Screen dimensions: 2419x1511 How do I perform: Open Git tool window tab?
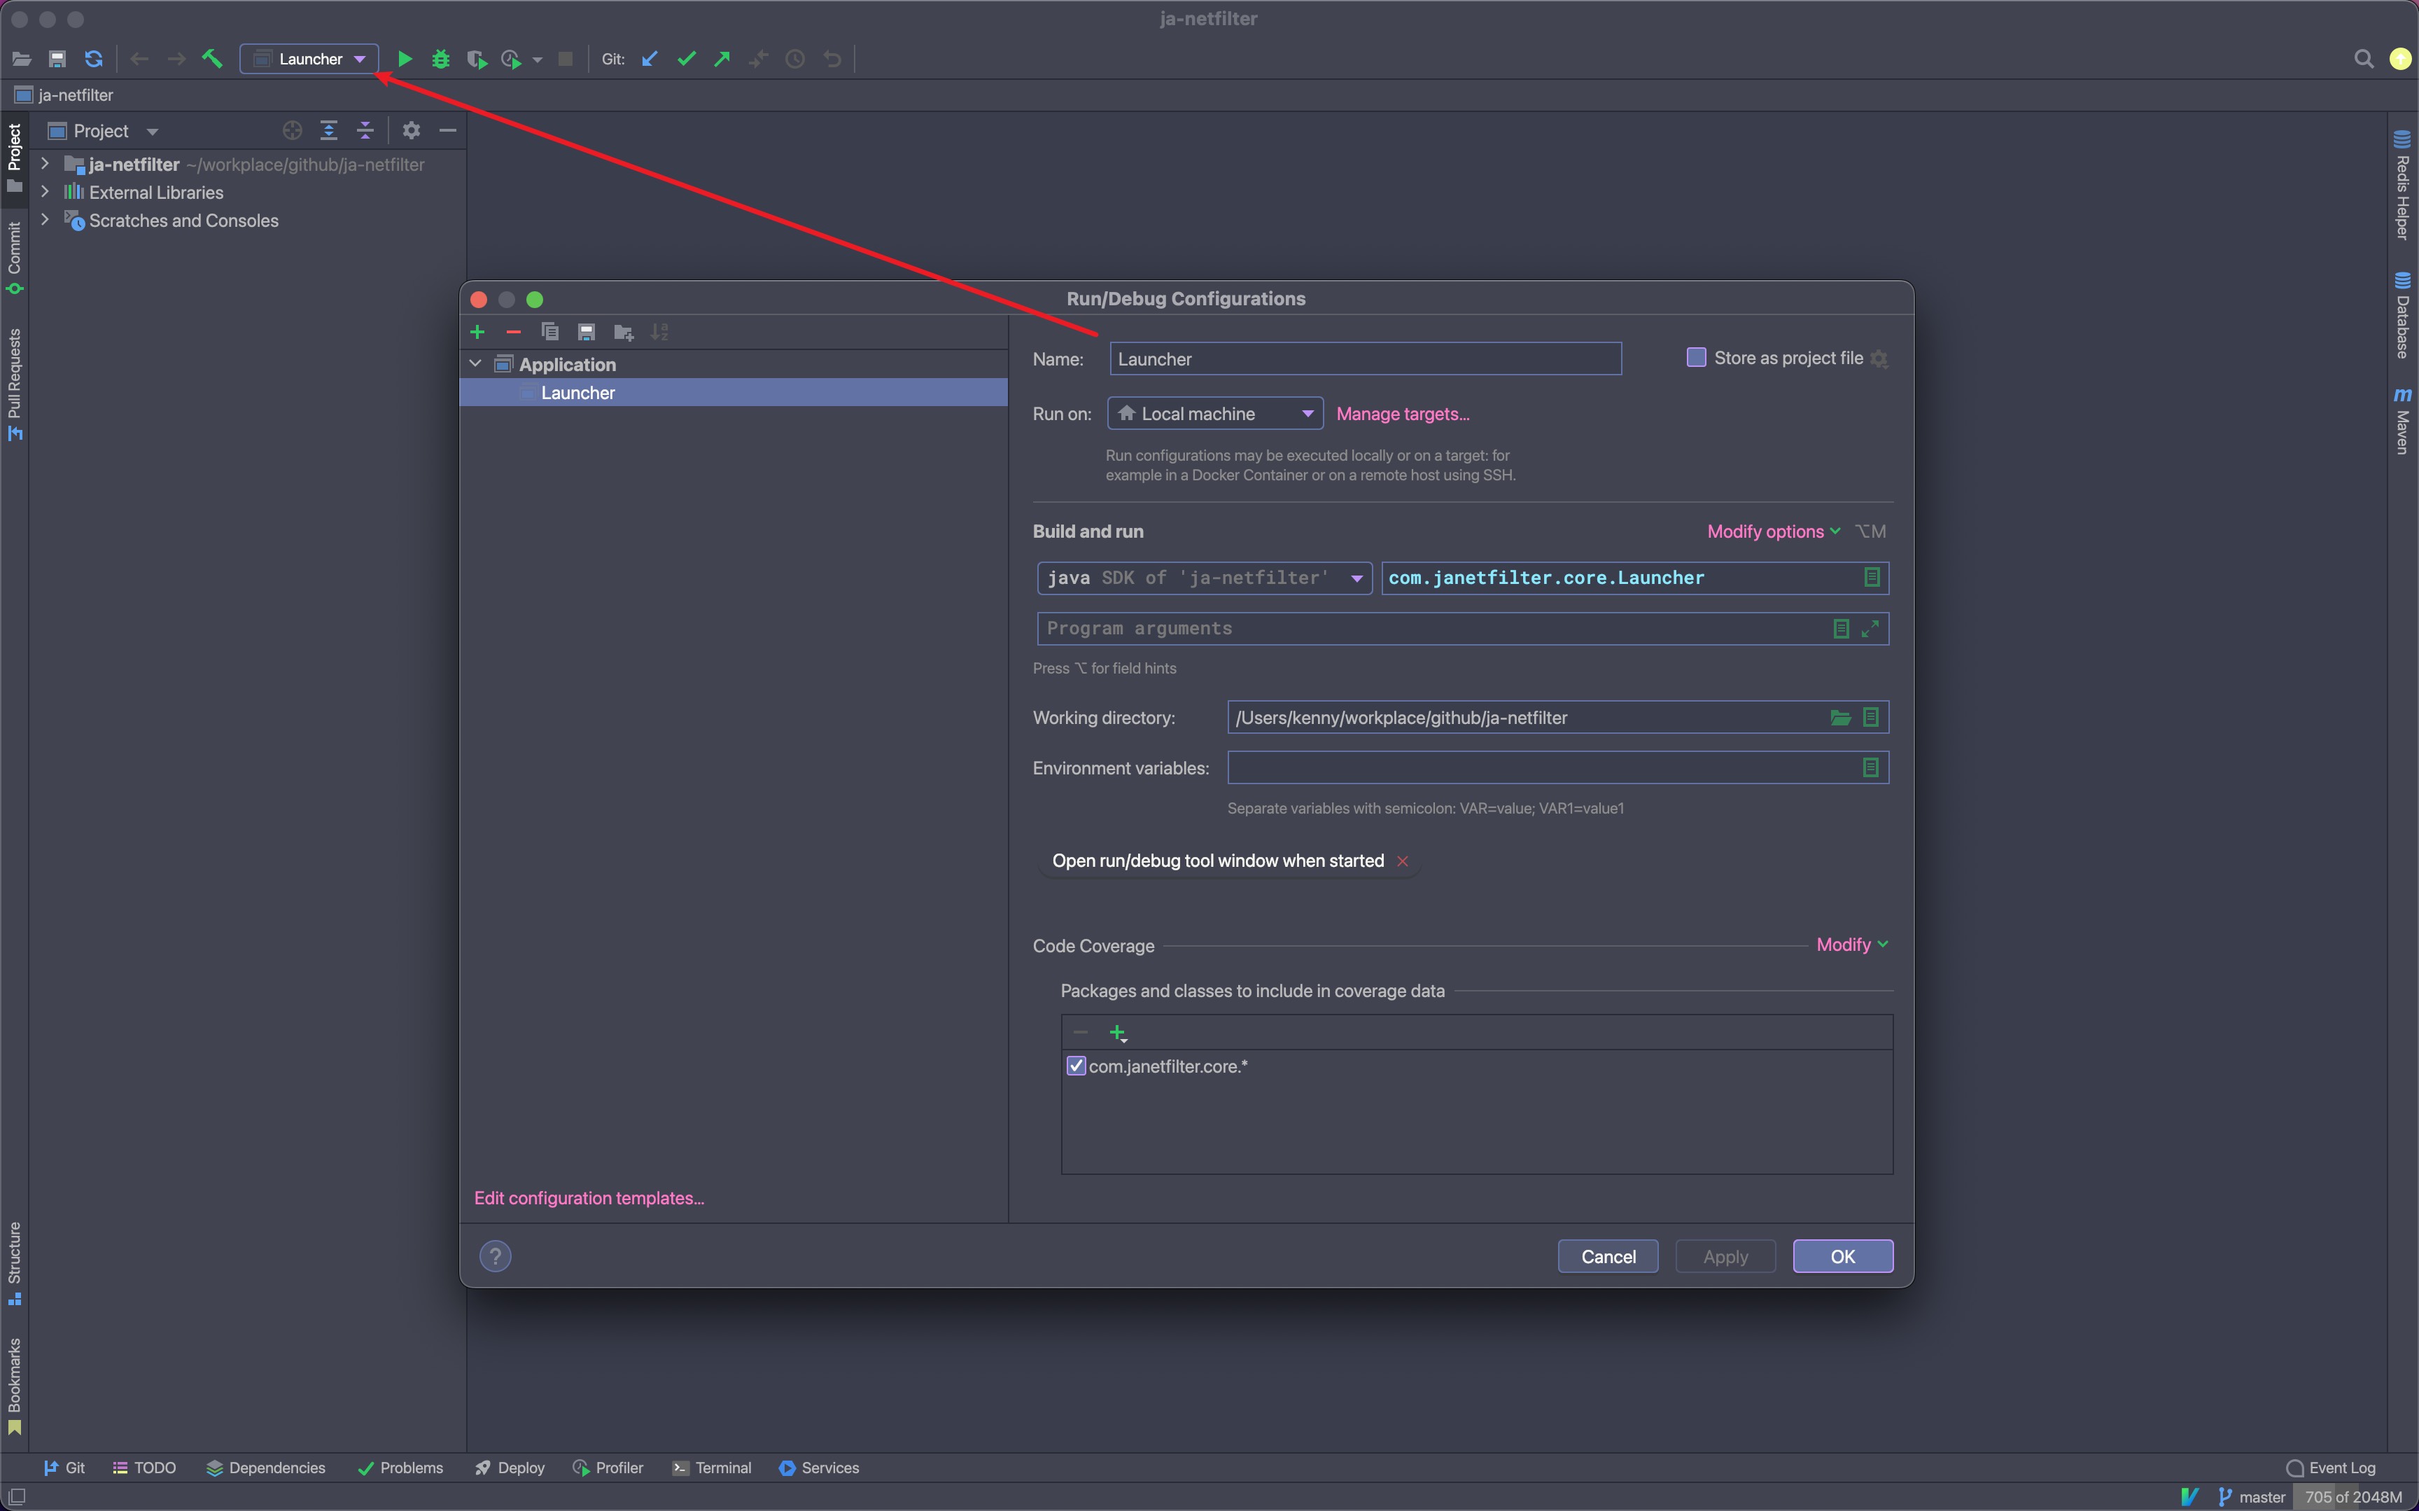point(64,1467)
